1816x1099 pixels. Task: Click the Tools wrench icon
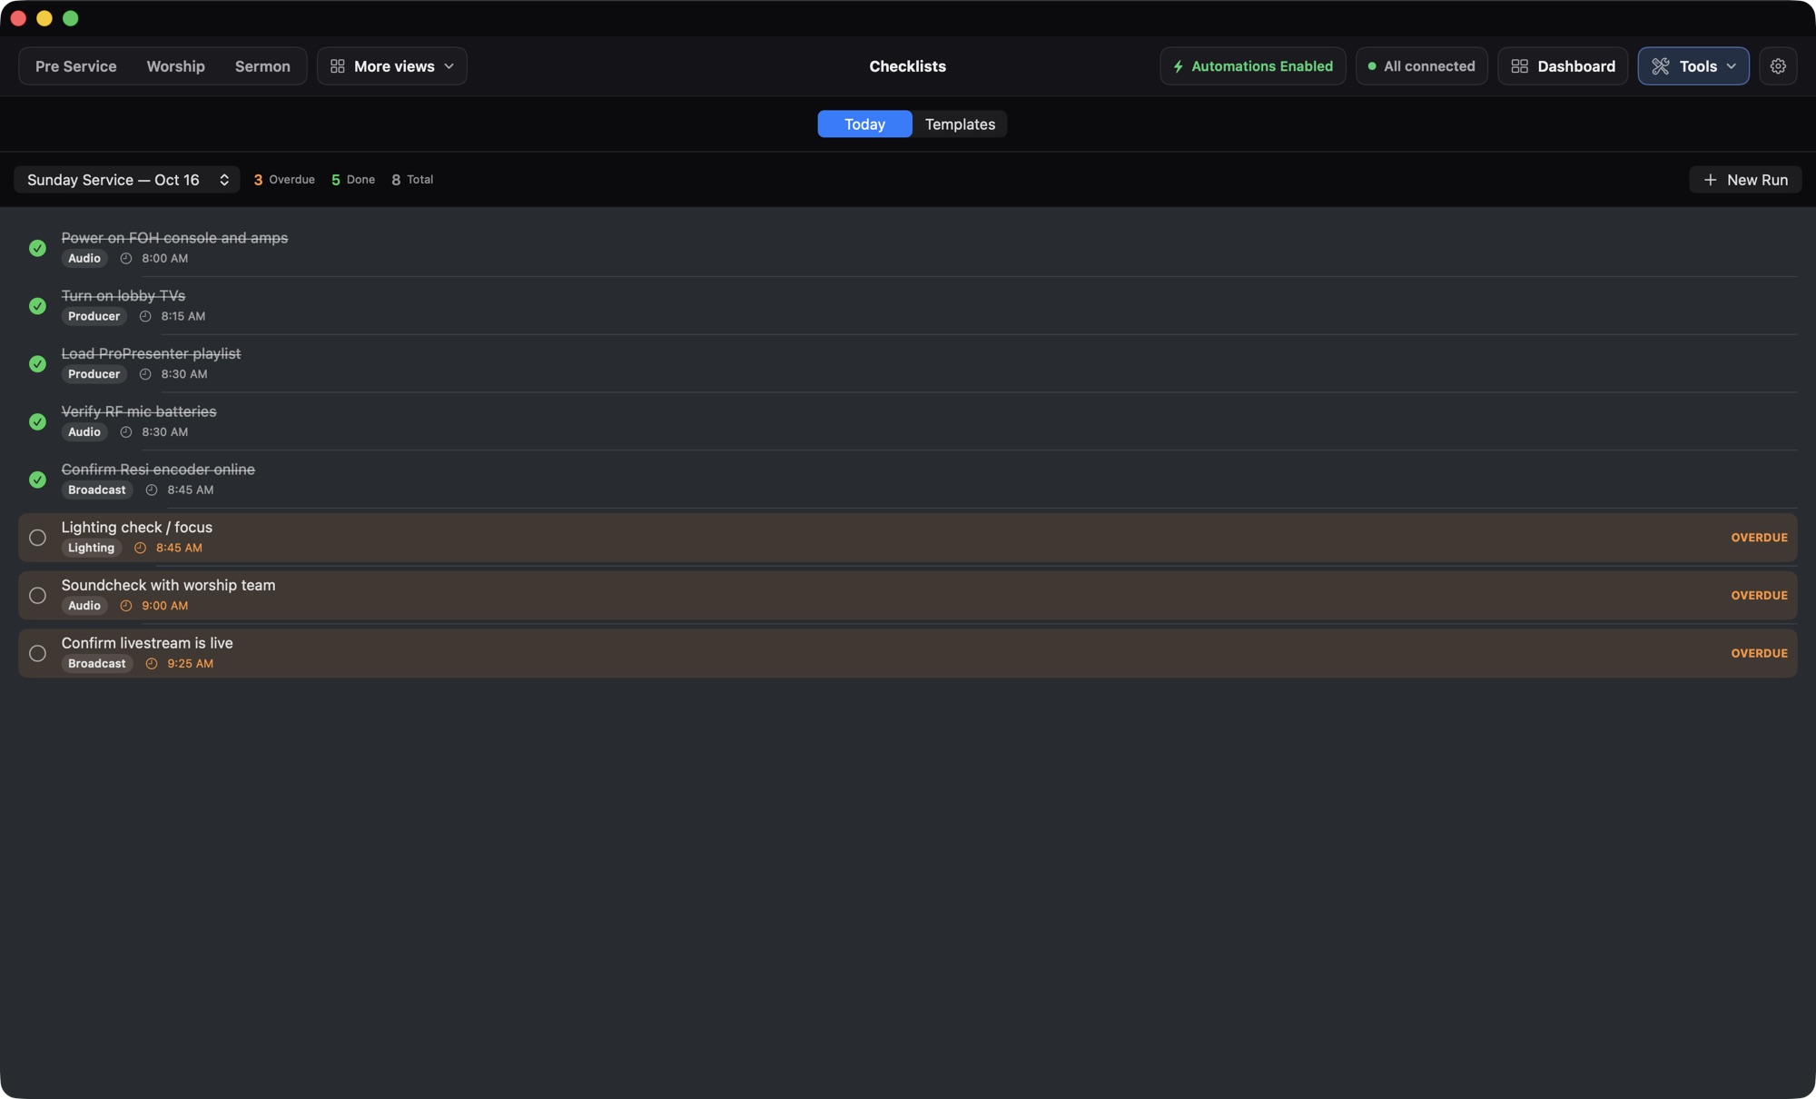(x=1661, y=66)
